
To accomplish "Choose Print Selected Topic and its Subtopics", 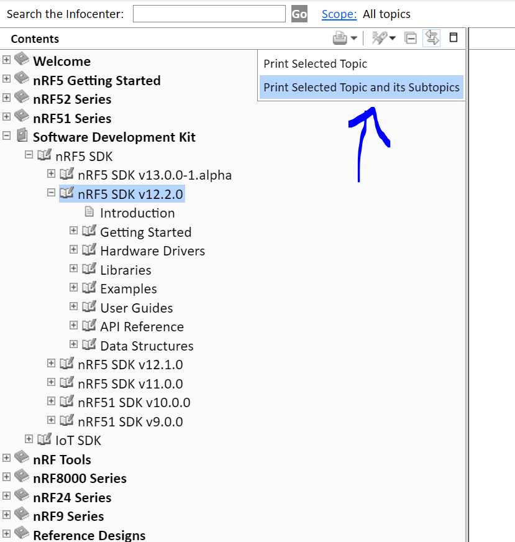I will 362,88.
